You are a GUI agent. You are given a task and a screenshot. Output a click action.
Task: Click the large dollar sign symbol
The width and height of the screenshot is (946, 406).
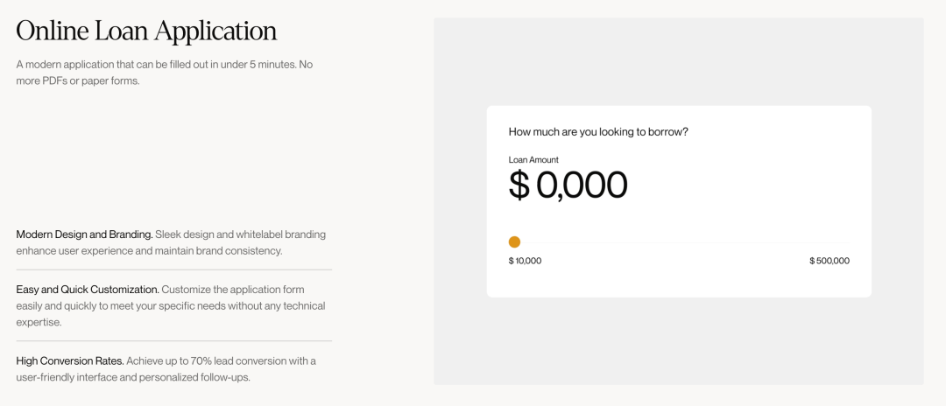[x=519, y=185]
